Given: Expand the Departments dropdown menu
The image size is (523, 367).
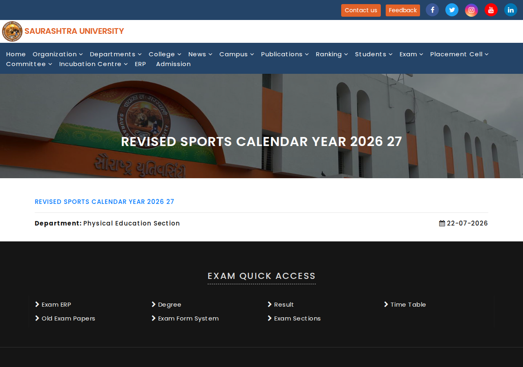Looking at the screenshot, I should tap(116, 54).
